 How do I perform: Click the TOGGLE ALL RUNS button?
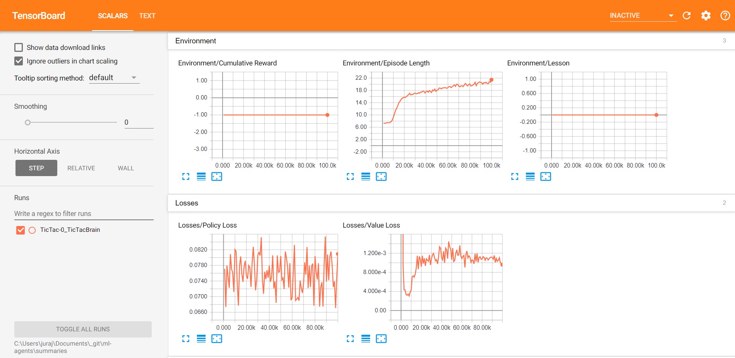point(83,329)
